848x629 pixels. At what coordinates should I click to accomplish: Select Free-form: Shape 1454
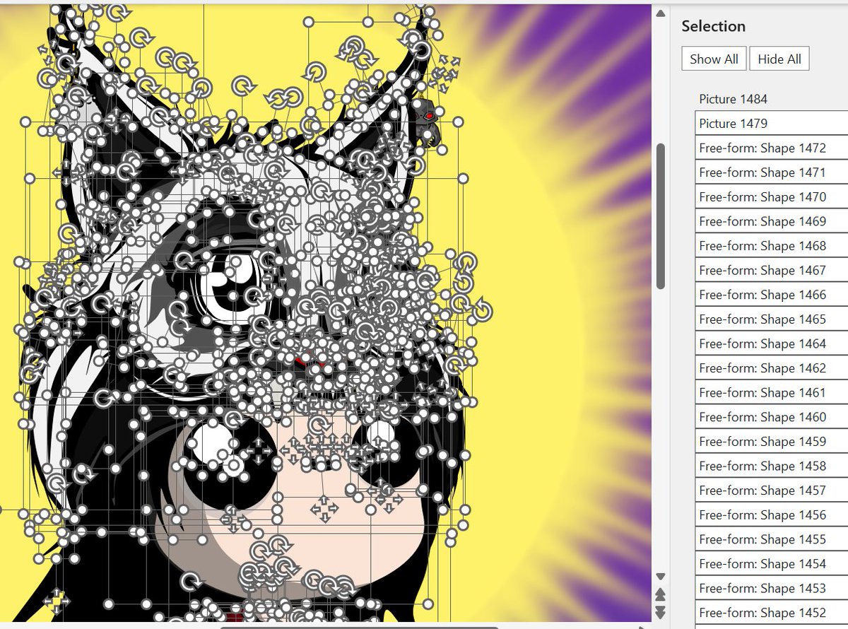click(x=772, y=563)
